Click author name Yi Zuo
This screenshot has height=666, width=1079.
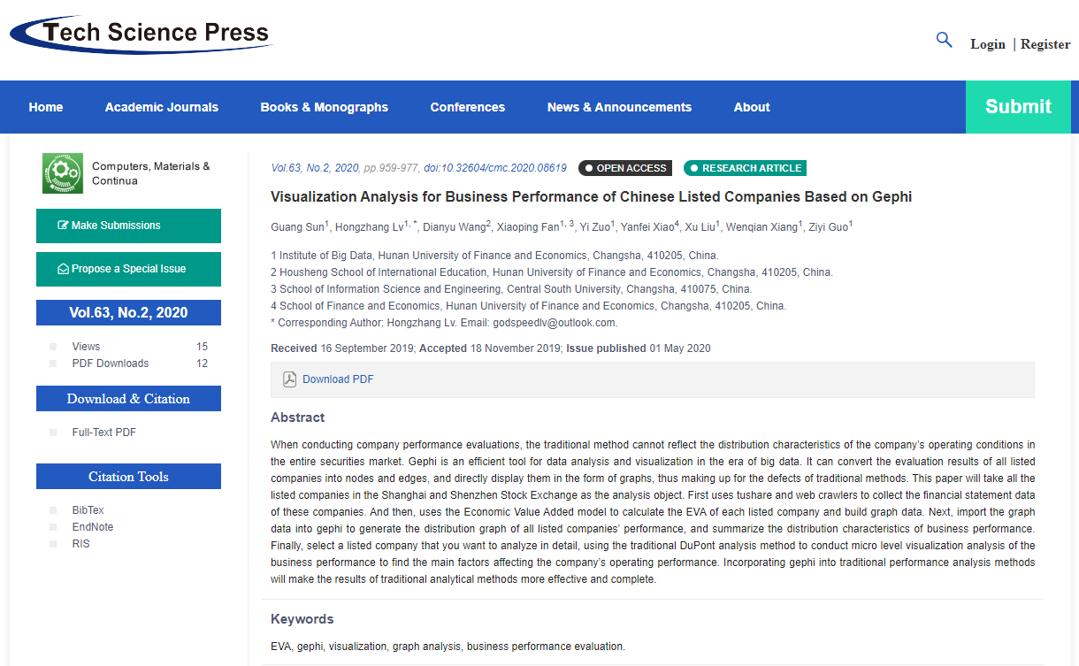[x=594, y=227]
